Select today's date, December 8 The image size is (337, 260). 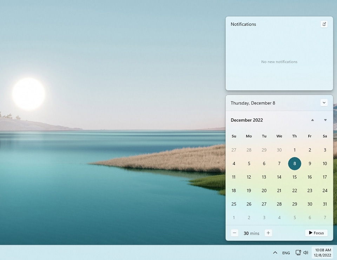(295, 164)
